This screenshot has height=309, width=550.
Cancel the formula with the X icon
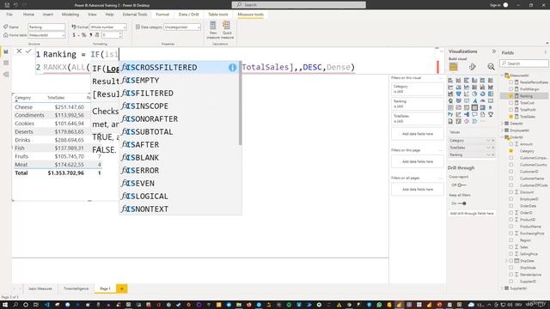click(x=19, y=51)
